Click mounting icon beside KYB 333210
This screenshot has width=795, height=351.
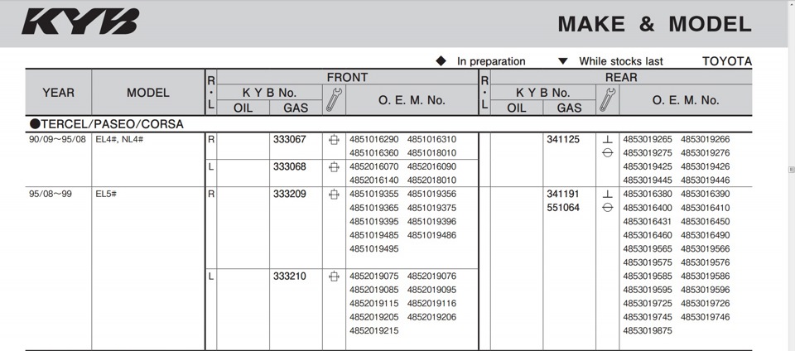tap(334, 276)
